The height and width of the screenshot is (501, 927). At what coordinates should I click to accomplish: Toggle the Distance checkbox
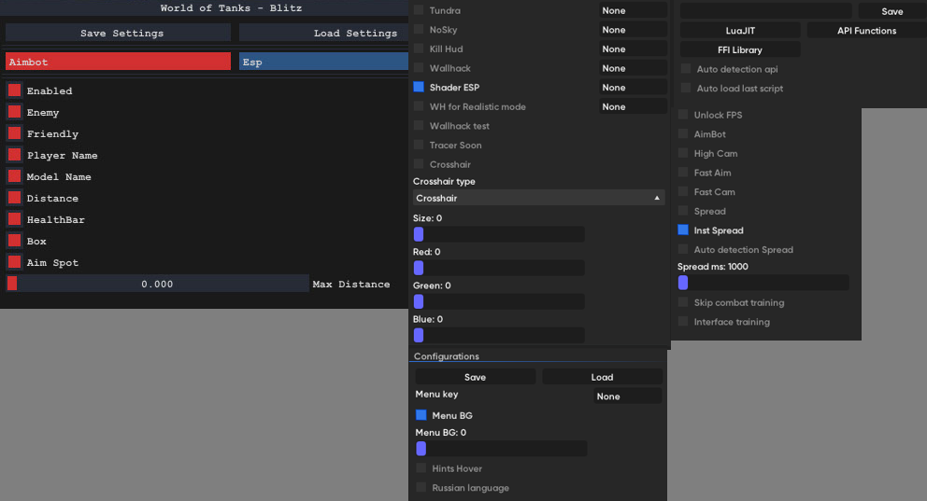pyautogui.click(x=14, y=198)
